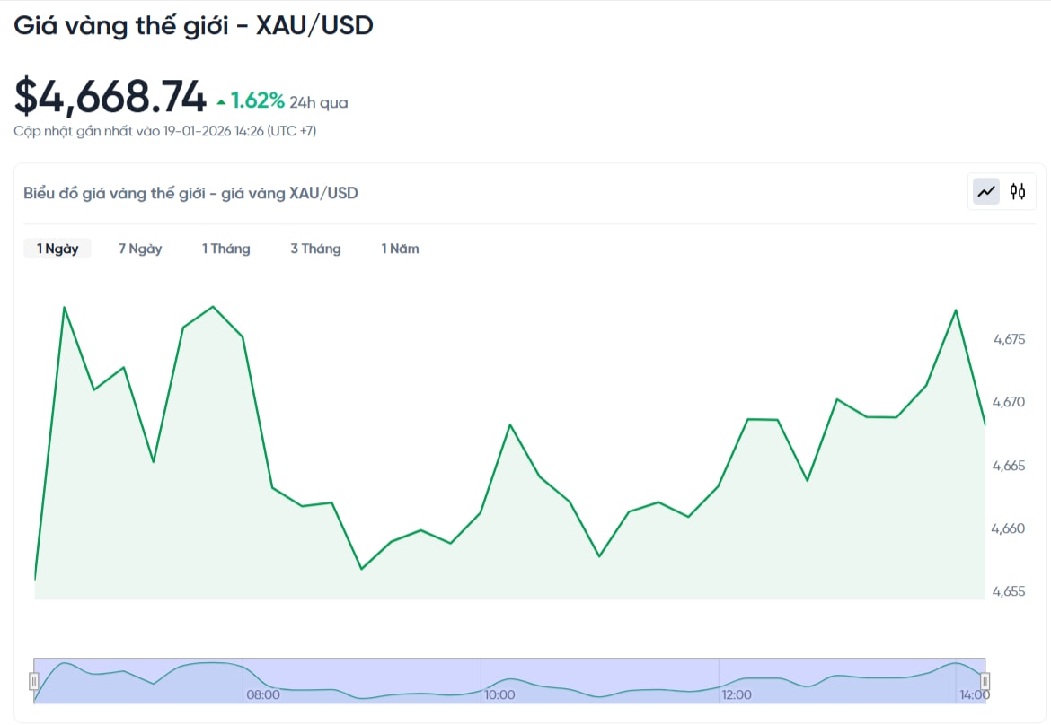The image size is (1051, 725).
Task: Click the right handle of the range slider
Action: (985, 681)
